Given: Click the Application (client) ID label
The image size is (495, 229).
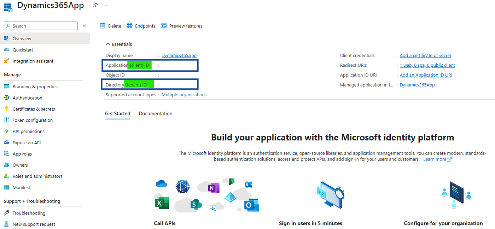Looking at the screenshot, I should pos(127,65).
